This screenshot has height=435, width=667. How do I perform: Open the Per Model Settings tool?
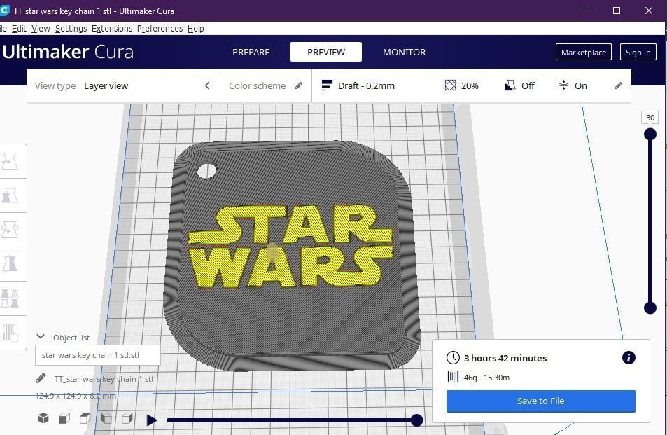9,298
